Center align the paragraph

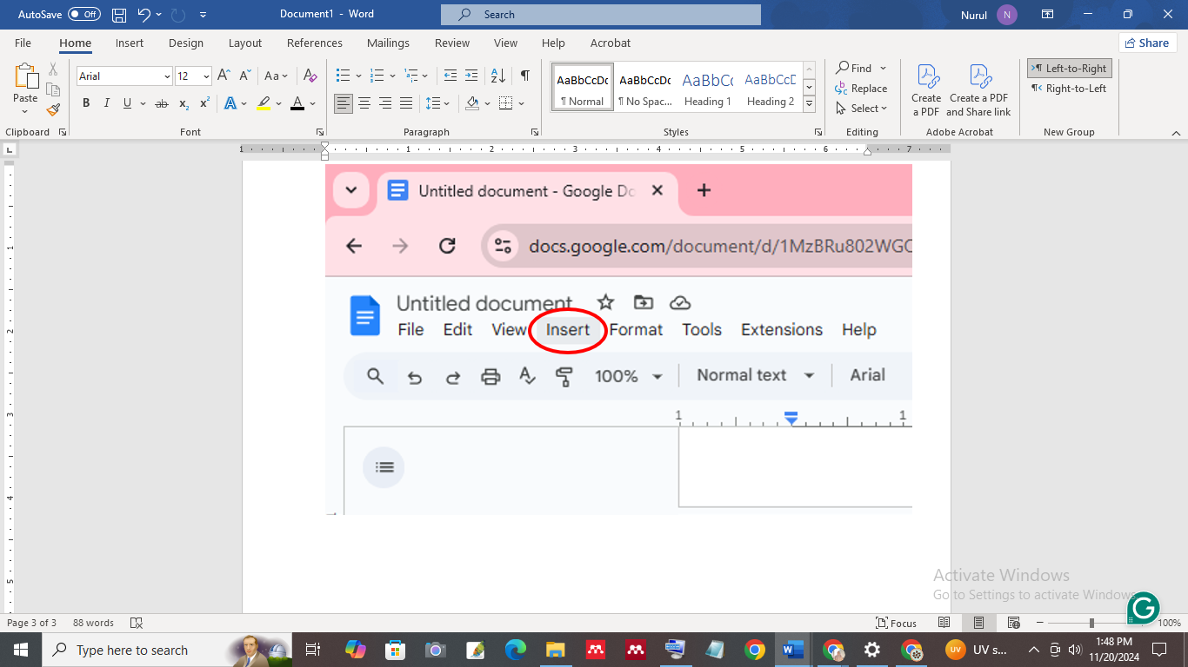[x=364, y=103]
